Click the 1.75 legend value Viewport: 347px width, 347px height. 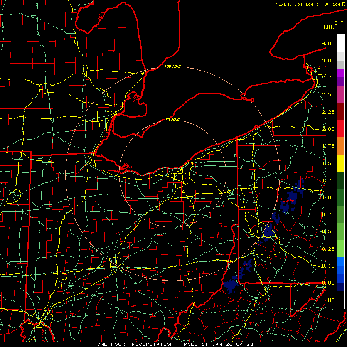pos(328,146)
